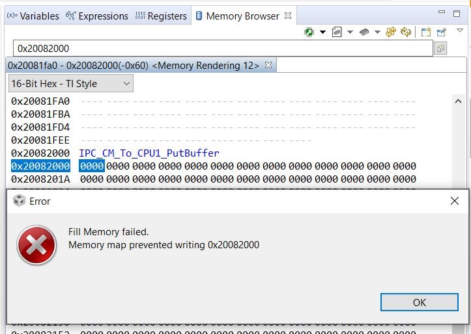Switch to the Registers tab
This screenshot has width=471, height=334.
(161, 16)
